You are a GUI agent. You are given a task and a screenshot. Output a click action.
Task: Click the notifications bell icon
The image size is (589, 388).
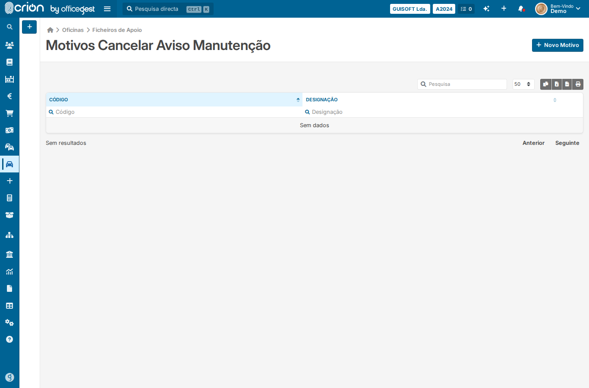point(521,9)
